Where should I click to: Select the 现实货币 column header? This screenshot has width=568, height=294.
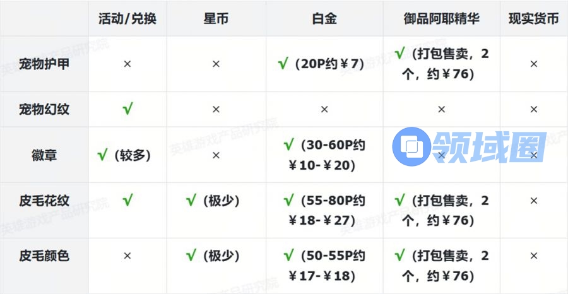(533, 18)
